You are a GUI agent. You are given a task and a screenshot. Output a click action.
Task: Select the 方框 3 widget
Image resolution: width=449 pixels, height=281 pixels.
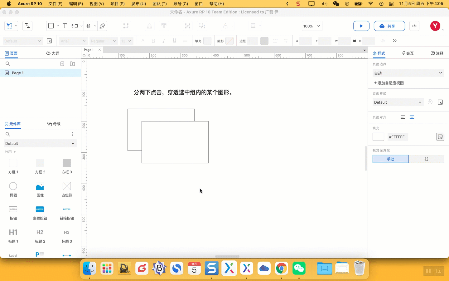pyautogui.click(x=67, y=166)
